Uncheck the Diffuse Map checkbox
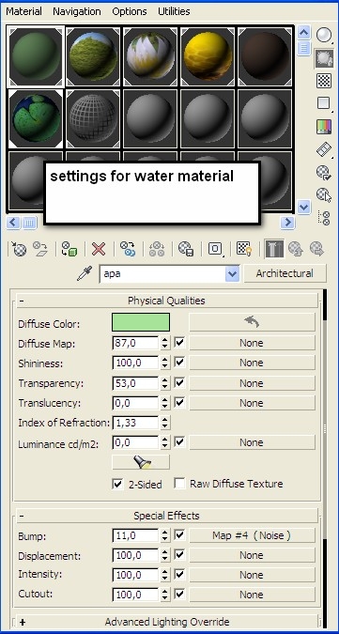This screenshot has width=339, height=634. 179,343
